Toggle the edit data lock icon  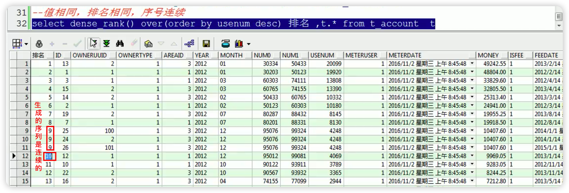(x=39, y=44)
